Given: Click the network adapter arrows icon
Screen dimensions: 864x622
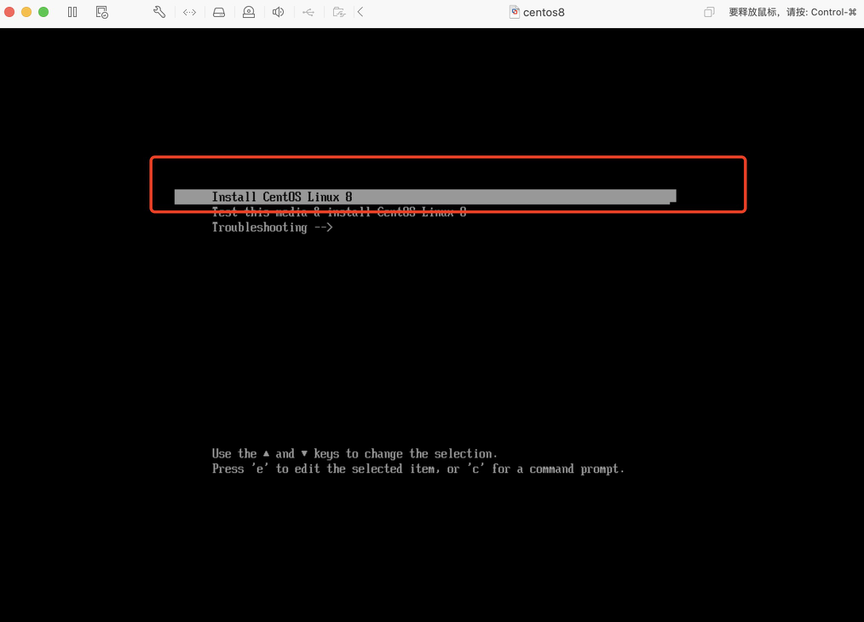Looking at the screenshot, I should (x=189, y=12).
